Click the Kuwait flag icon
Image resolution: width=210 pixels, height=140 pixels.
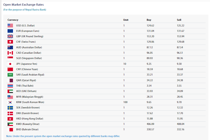(x=10, y=124)
